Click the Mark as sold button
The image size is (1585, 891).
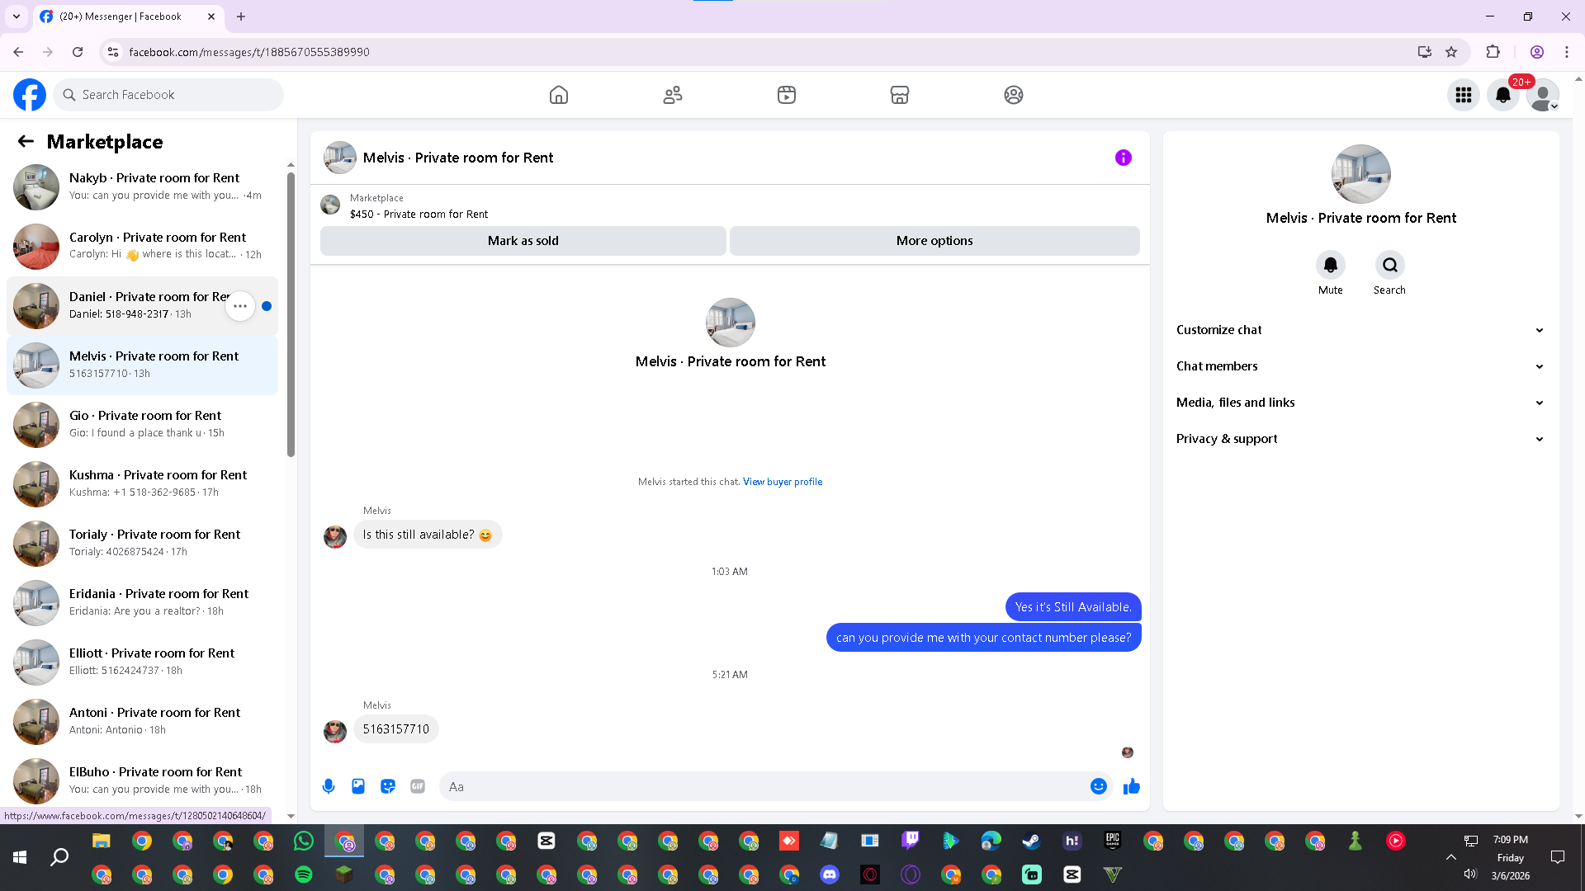point(523,241)
